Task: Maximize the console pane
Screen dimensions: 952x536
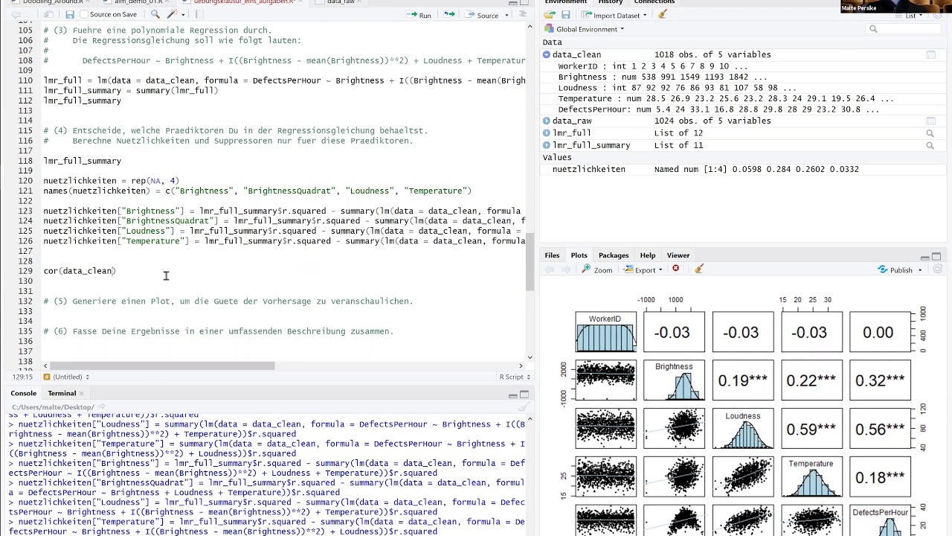Action: click(x=524, y=395)
